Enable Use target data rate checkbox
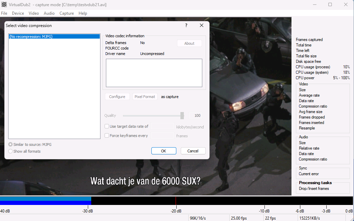354x221 pixels. point(107,126)
